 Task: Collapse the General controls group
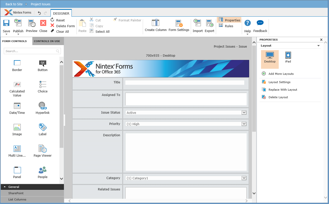(x=32, y=187)
